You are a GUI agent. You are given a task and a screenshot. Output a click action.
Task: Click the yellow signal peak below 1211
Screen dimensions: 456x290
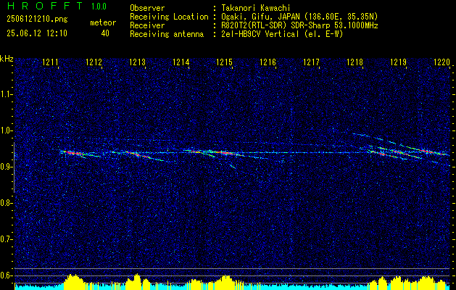click(x=75, y=281)
